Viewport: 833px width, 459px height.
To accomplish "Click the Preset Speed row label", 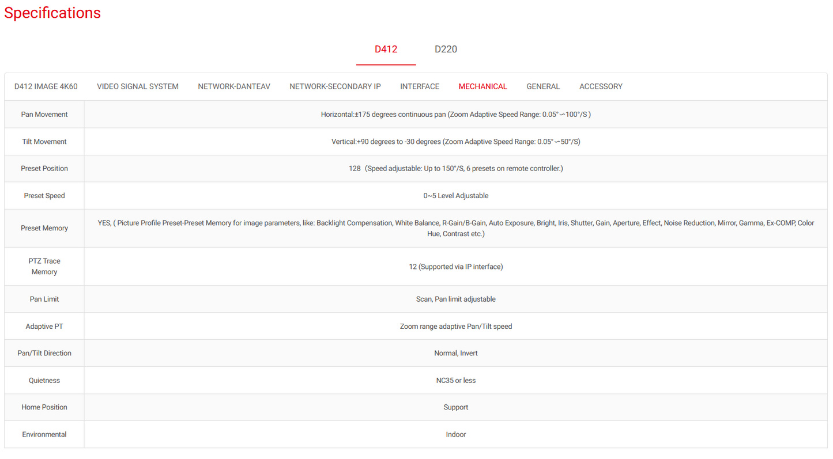I will click(44, 196).
